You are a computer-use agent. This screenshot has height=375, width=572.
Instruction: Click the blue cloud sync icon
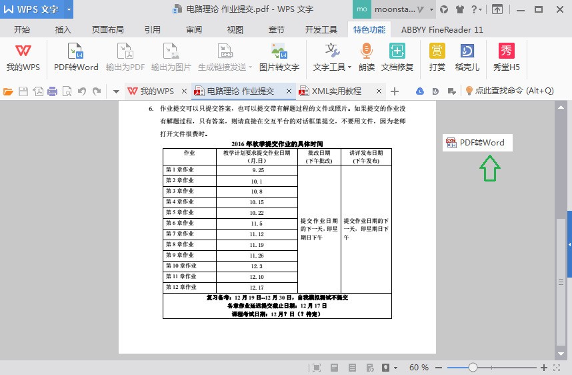point(420,91)
